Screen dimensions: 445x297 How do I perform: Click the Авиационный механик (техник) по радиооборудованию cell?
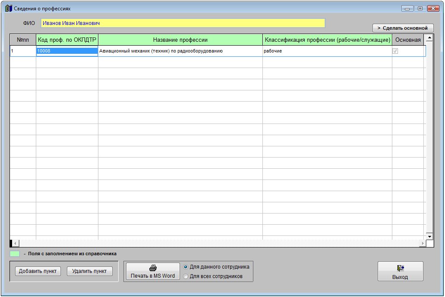coord(180,51)
